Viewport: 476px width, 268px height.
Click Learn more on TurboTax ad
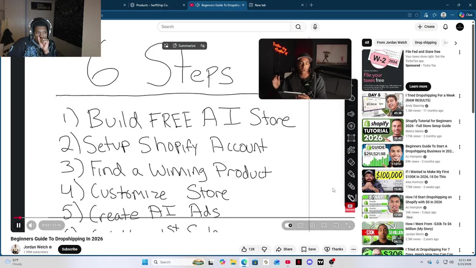(x=418, y=86)
